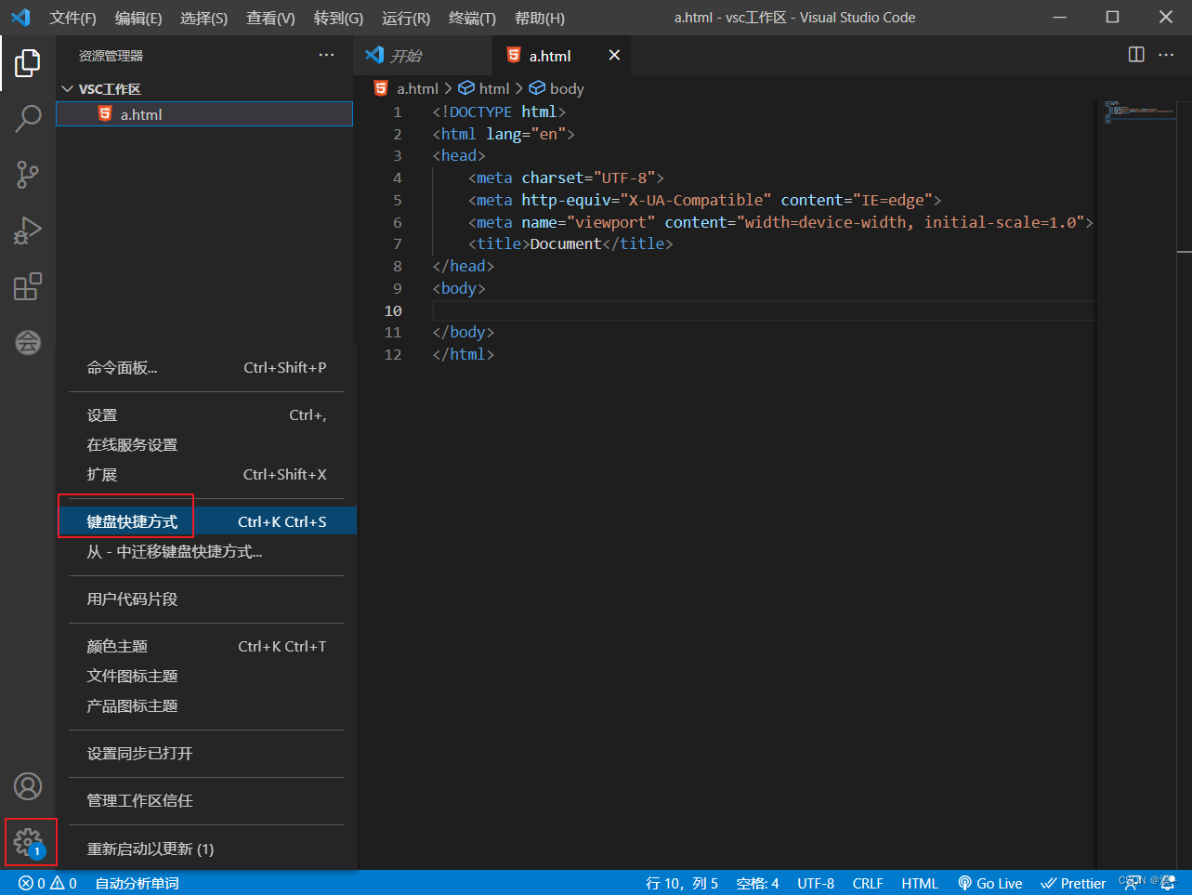Click the code minimap preview

1140,112
